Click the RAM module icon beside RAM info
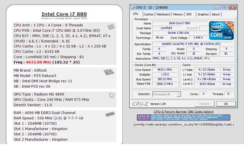Viewport: 244px width, 148px height. coord(110,115)
